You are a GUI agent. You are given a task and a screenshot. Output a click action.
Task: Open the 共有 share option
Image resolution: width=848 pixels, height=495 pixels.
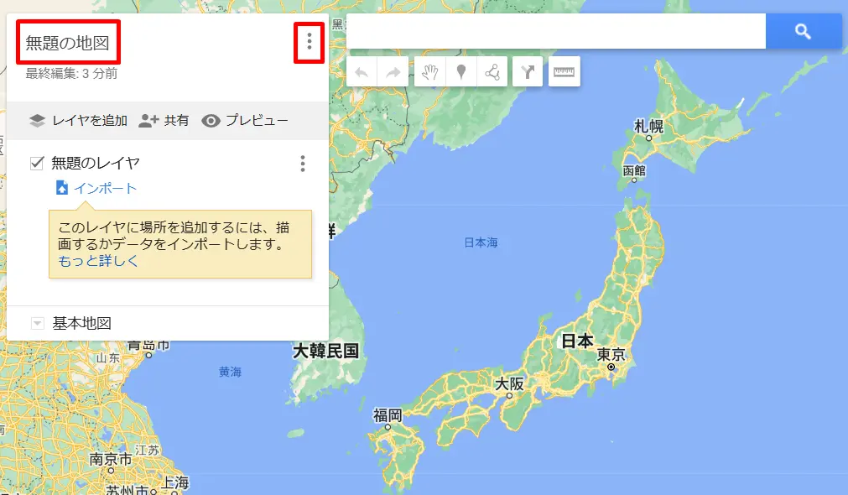(164, 121)
